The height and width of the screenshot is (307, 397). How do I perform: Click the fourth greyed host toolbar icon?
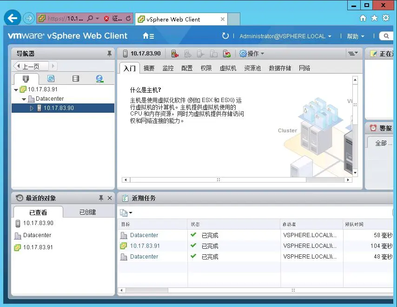tap(214, 54)
